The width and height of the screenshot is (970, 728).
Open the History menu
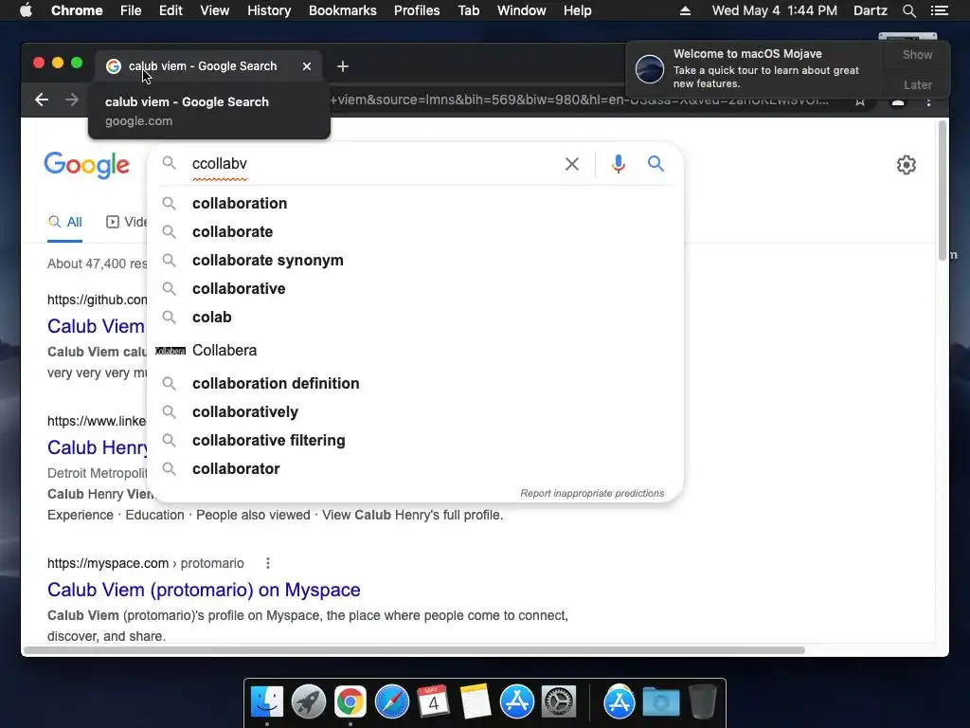point(269,10)
